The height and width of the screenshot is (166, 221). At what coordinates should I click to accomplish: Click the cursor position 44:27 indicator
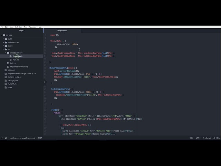tap(40, 138)
